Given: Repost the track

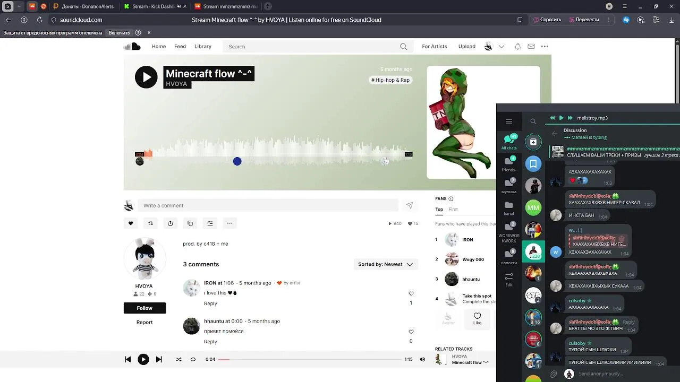Looking at the screenshot, I should (150, 223).
